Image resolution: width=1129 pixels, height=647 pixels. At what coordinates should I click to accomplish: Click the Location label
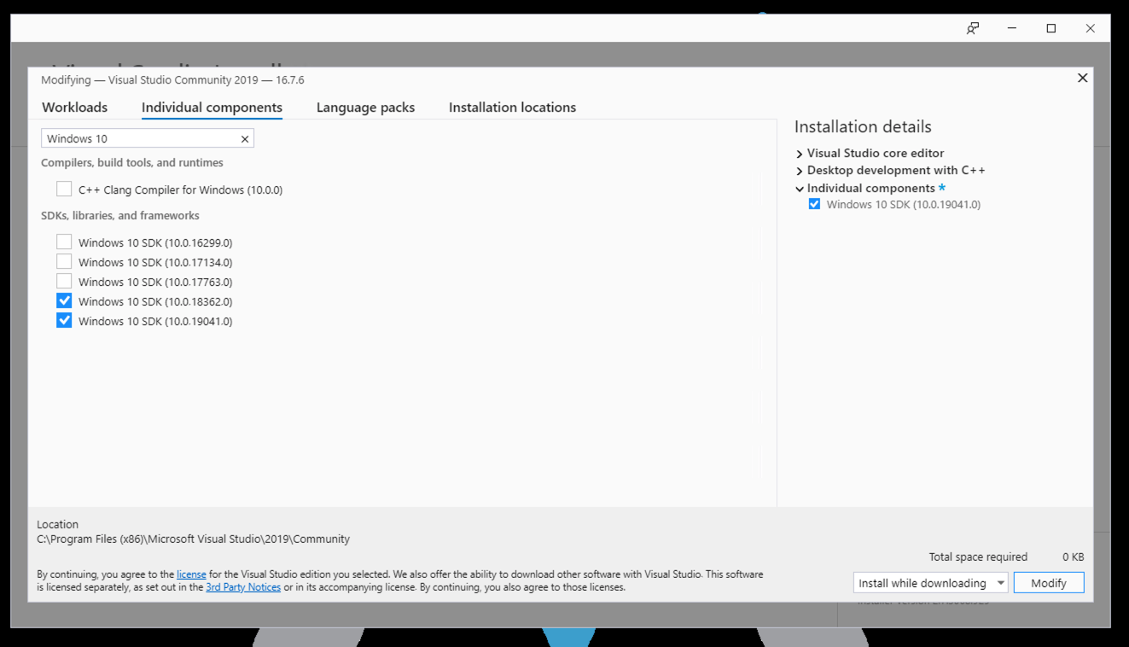[x=57, y=525]
